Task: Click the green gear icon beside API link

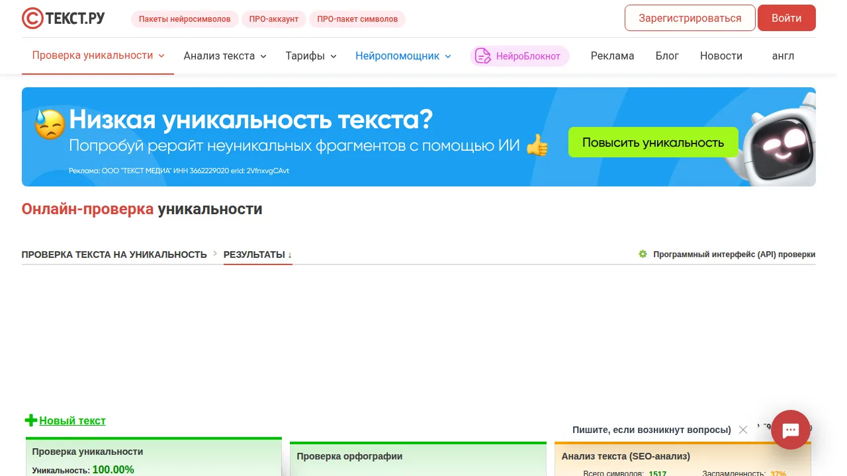Action: click(643, 254)
